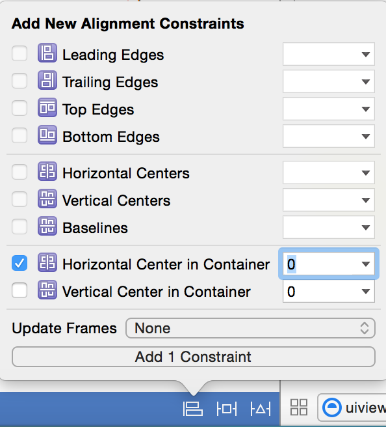Open the Top Edges value dropdown arrow

(366, 109)
